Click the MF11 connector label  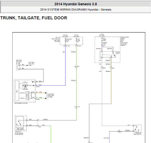(x=78, y=66)
